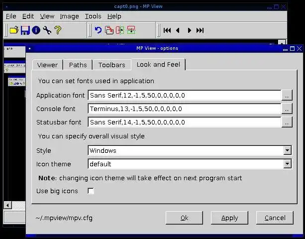Open the Viewer tab
The width and height of the screenshot is (305, 239).
tap(47, 65)
